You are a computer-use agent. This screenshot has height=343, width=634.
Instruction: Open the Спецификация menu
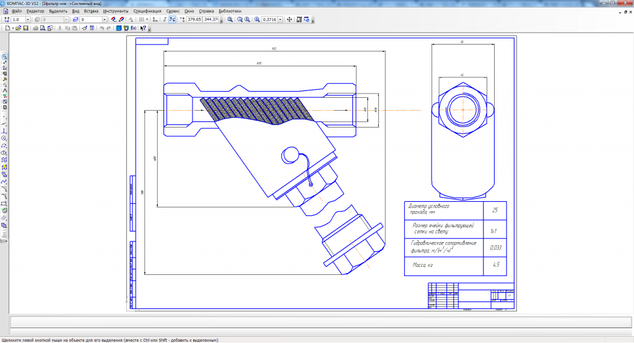pyautogui.click(x=147, y=11)
